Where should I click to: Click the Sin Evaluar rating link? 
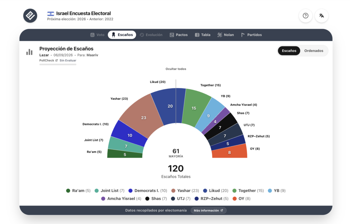(68, 60)
